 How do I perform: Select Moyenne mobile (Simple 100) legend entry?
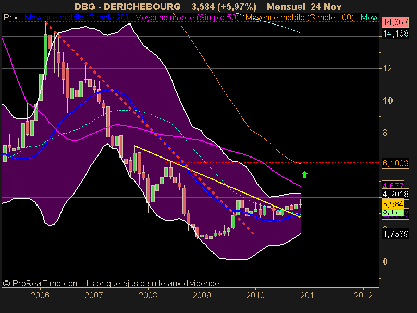point(299,18)
